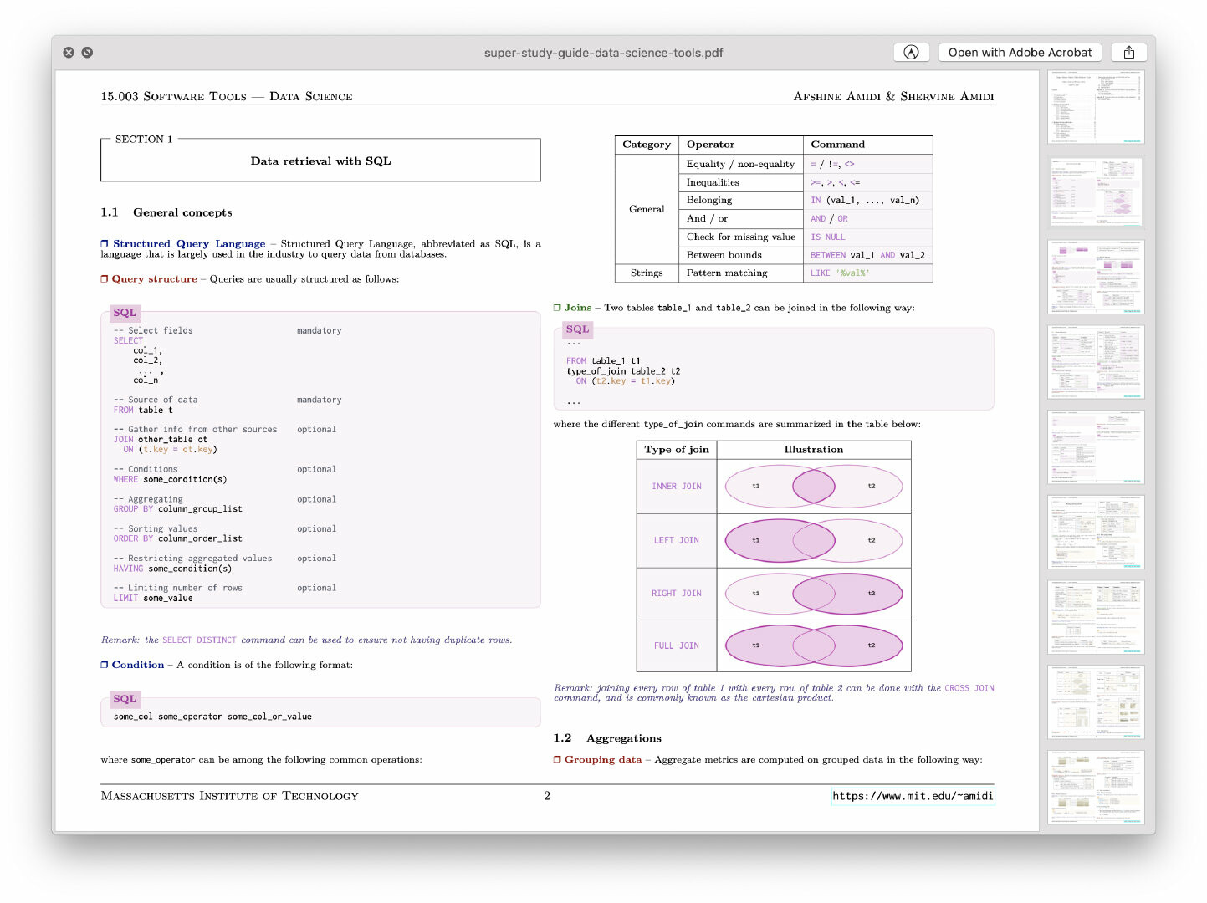Open the https://www.mit.edu/~amidi link
Screen dimensions: 1207x903
(913, 796)
